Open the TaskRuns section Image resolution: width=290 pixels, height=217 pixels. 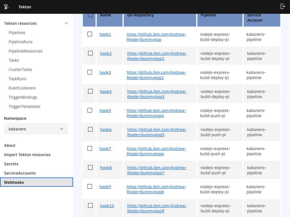18,79
